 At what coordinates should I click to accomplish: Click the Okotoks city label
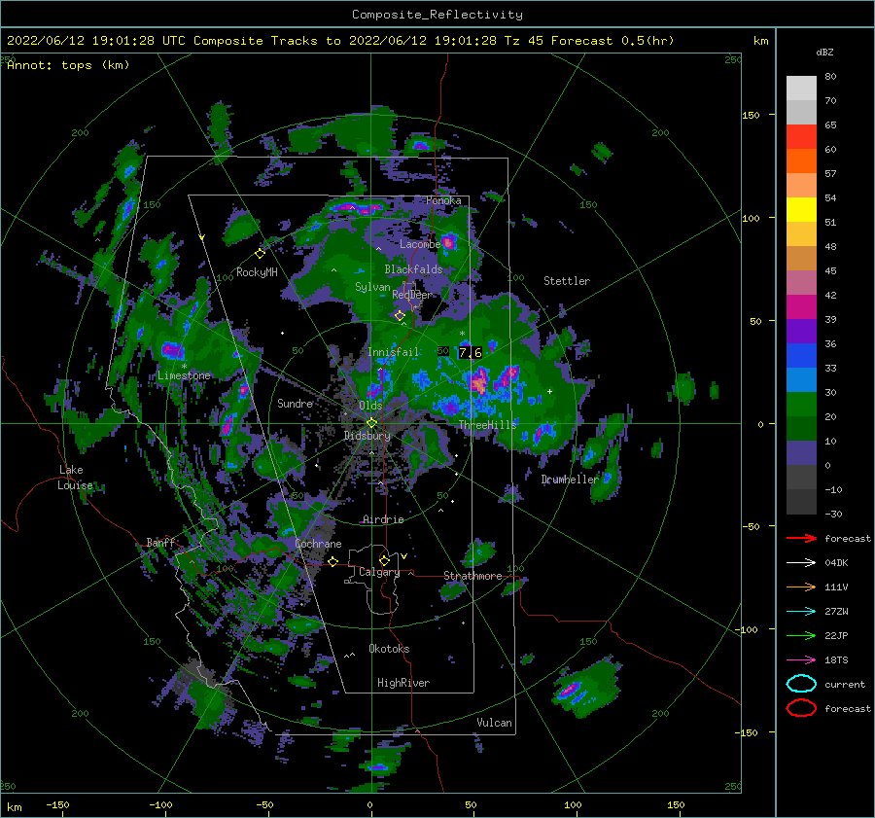click(389, 649)
